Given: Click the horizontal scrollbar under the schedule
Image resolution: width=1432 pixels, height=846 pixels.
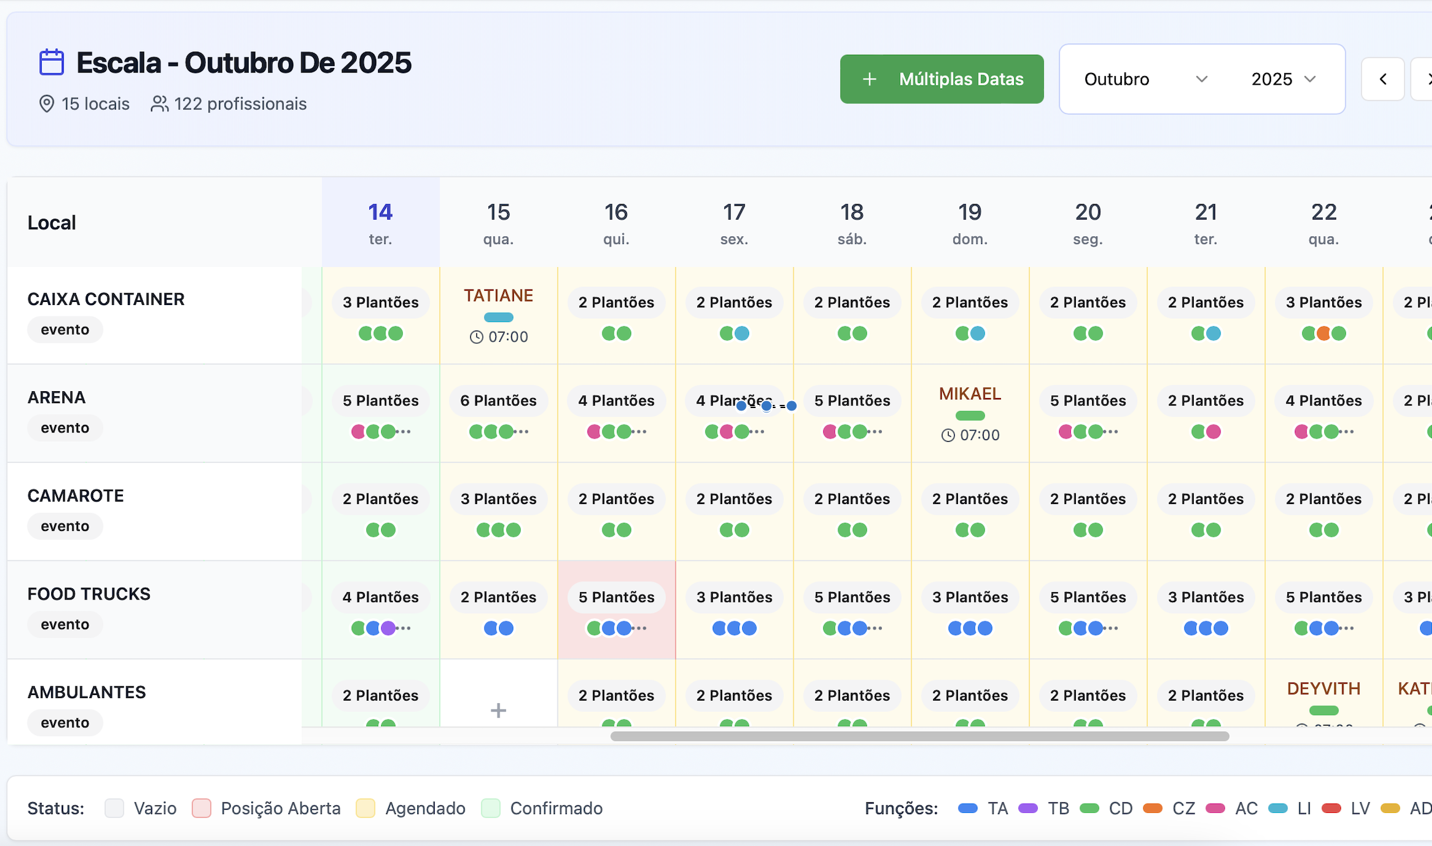Looking at the screenshot, I should click(919, 736).
